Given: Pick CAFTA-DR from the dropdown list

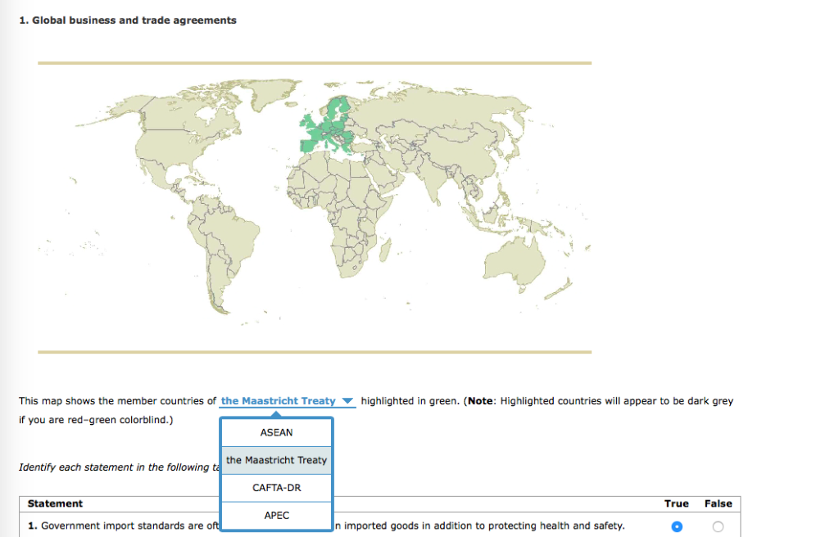Looking at the screenshot, I should (x=276, y=487).
